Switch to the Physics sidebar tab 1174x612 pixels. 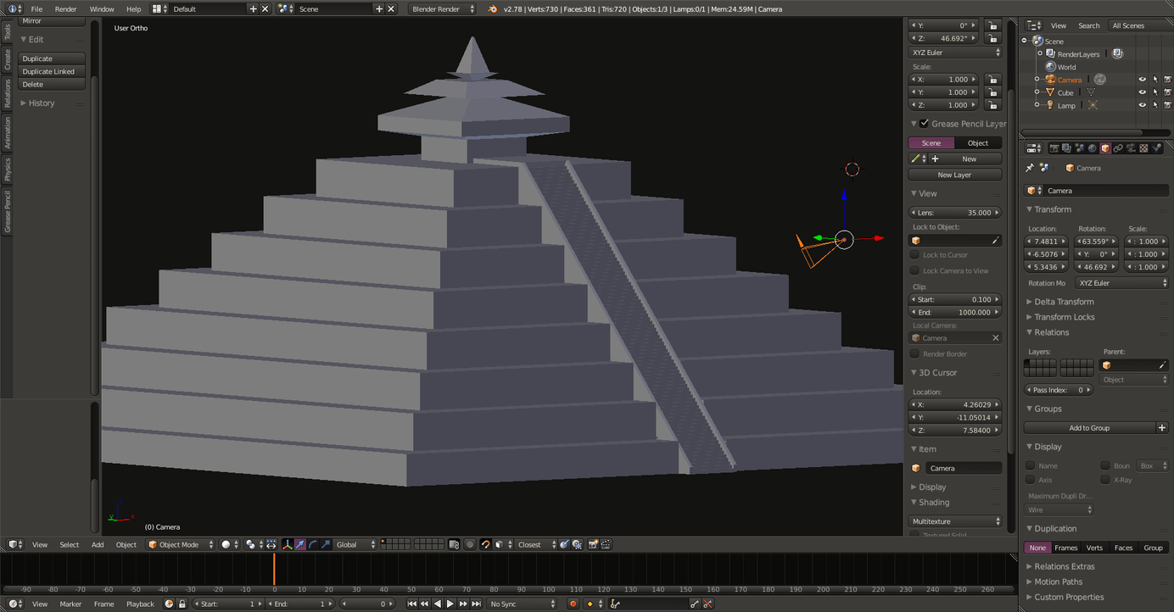pos(8,168)
